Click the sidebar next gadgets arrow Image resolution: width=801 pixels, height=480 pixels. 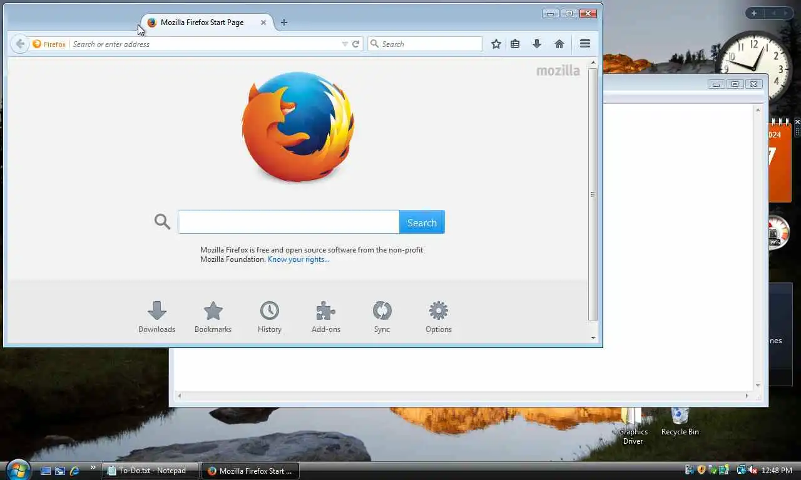coord(786,13)
